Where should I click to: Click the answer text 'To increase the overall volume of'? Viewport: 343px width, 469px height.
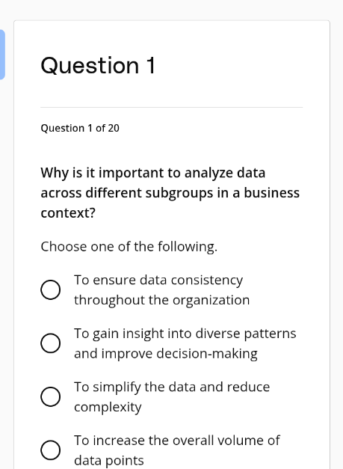pos(177,441)
